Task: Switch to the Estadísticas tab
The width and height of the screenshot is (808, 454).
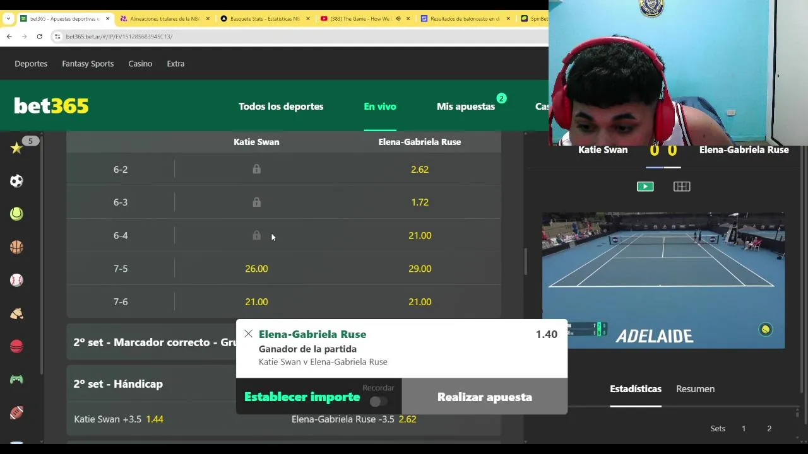Action: pyautogui.click(x=636, y=389)
